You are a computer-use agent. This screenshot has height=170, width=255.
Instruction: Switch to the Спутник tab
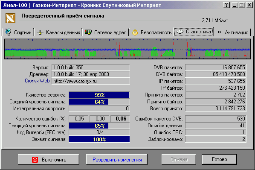pyautogui.click(x=18, y=32)
